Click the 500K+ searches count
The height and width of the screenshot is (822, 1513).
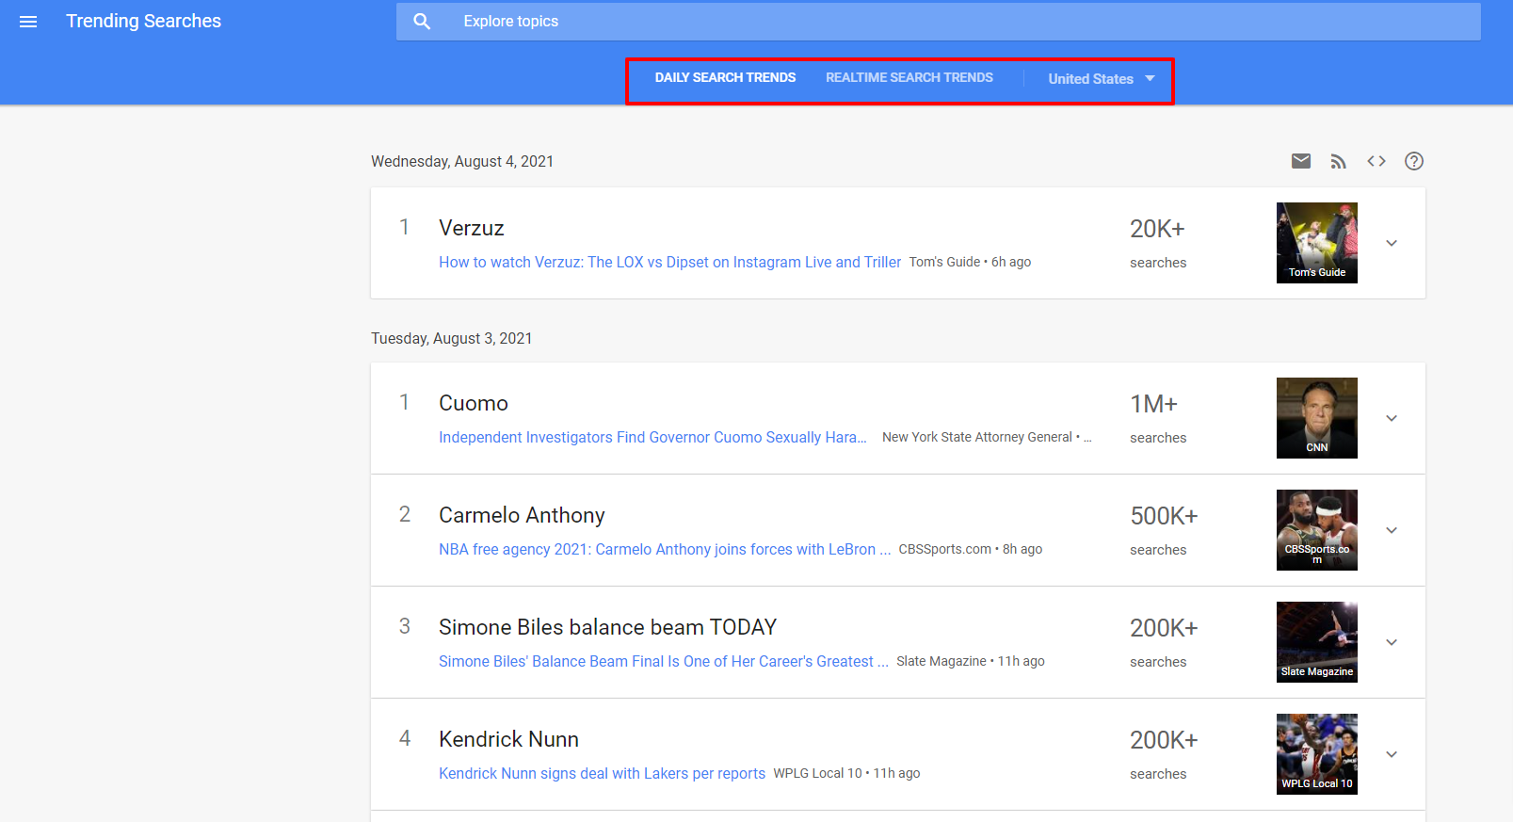1164,516
